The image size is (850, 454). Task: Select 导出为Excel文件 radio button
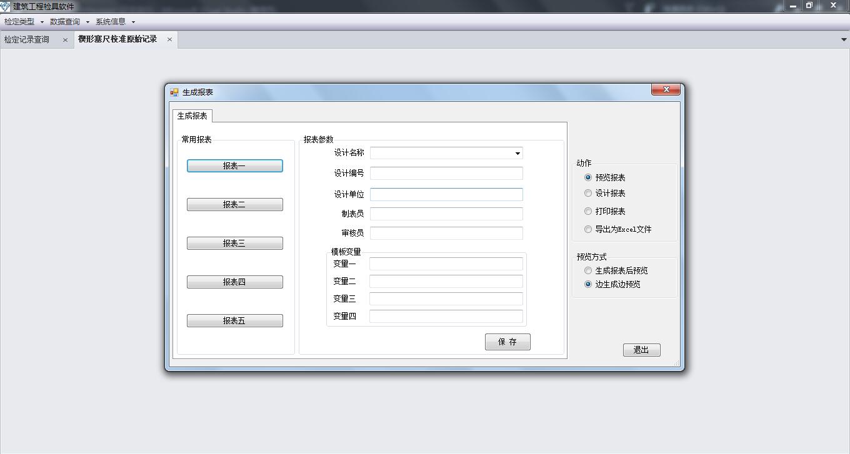pyautogui.click(x=588, y=229)
